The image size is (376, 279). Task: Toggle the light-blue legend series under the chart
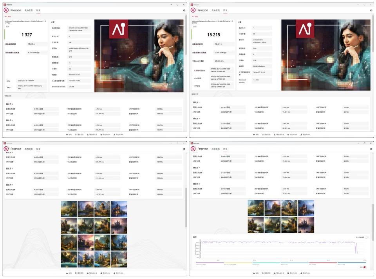pyautogui.click(x=295, y=263)
